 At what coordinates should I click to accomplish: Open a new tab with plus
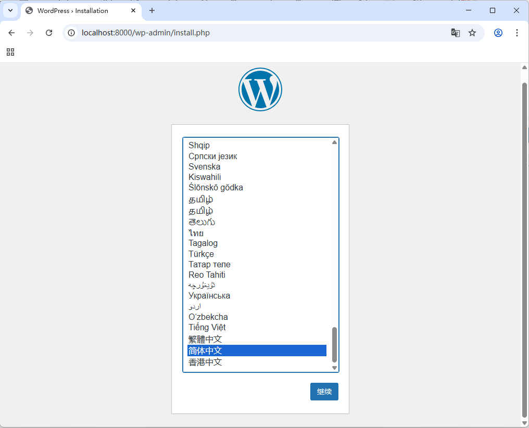tap(152, 10)
